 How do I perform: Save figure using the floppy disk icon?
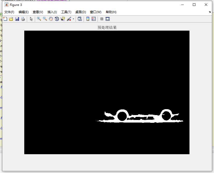(17, 19)
